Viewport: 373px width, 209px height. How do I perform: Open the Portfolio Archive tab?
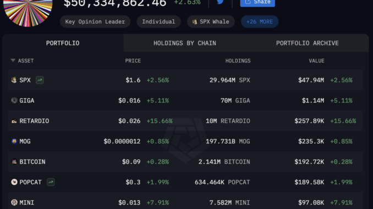pyautogui.click(x=308, y=43)
